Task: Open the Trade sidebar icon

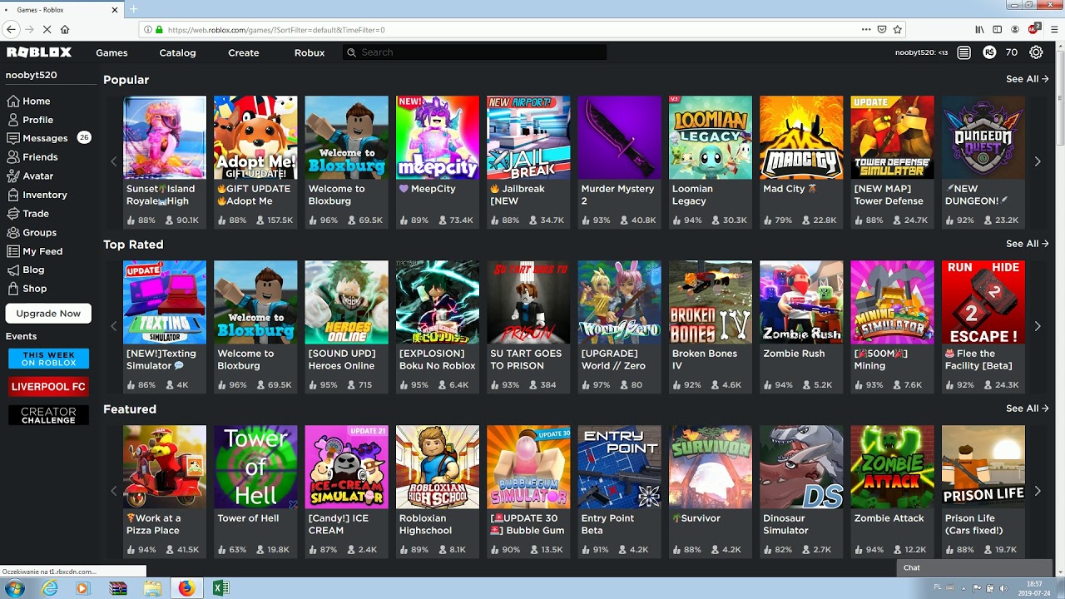Action: pyautogui.click(x=13, y=213)
